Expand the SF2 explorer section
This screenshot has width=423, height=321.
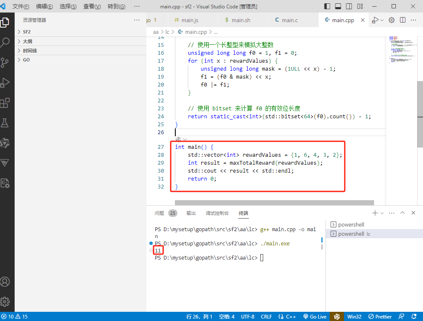point(80,32)
